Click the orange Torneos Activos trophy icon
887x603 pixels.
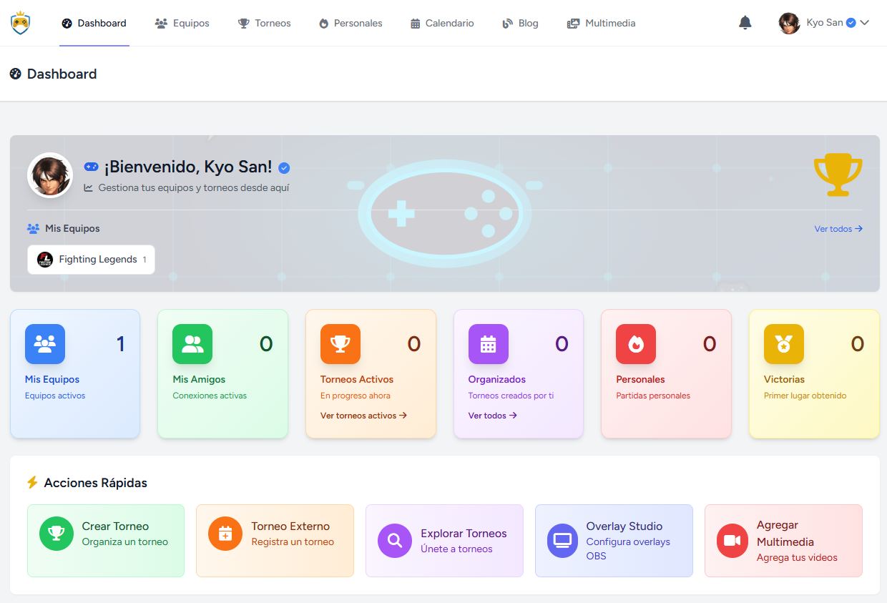pyautogui.click(x=340, y=344)
